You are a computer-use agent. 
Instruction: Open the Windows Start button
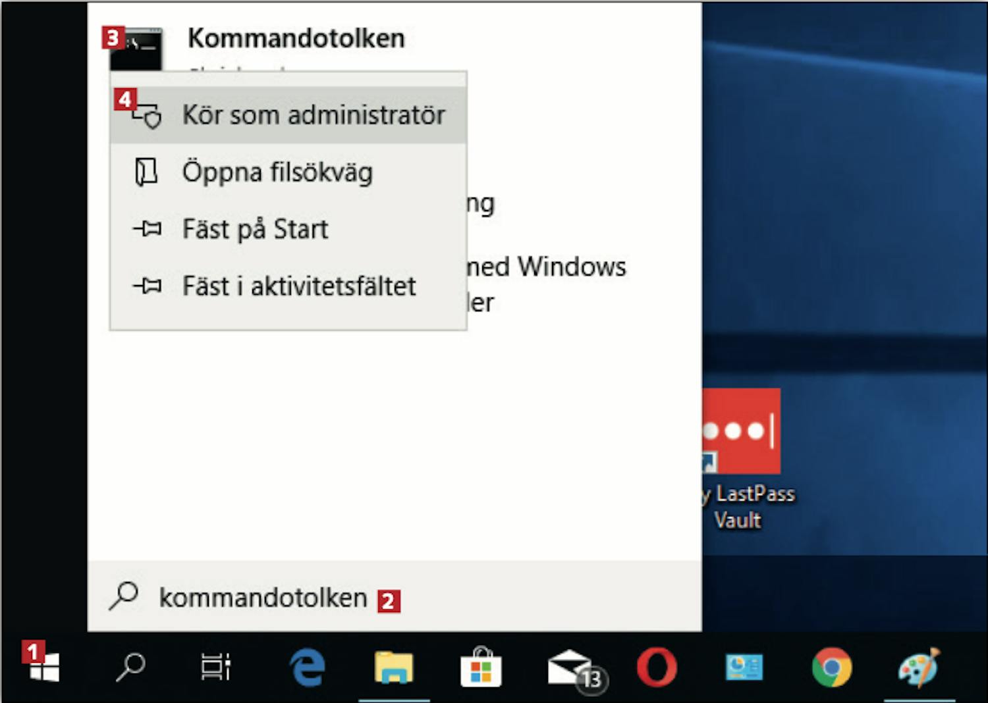[44, 667]
